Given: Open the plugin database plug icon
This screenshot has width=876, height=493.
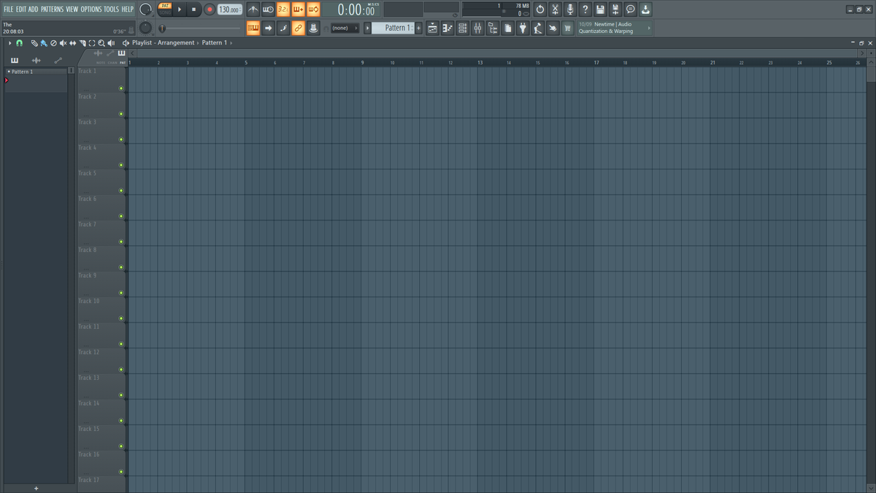Looking at the screenshot, I should pyautogui.click(x=523, y=28).
